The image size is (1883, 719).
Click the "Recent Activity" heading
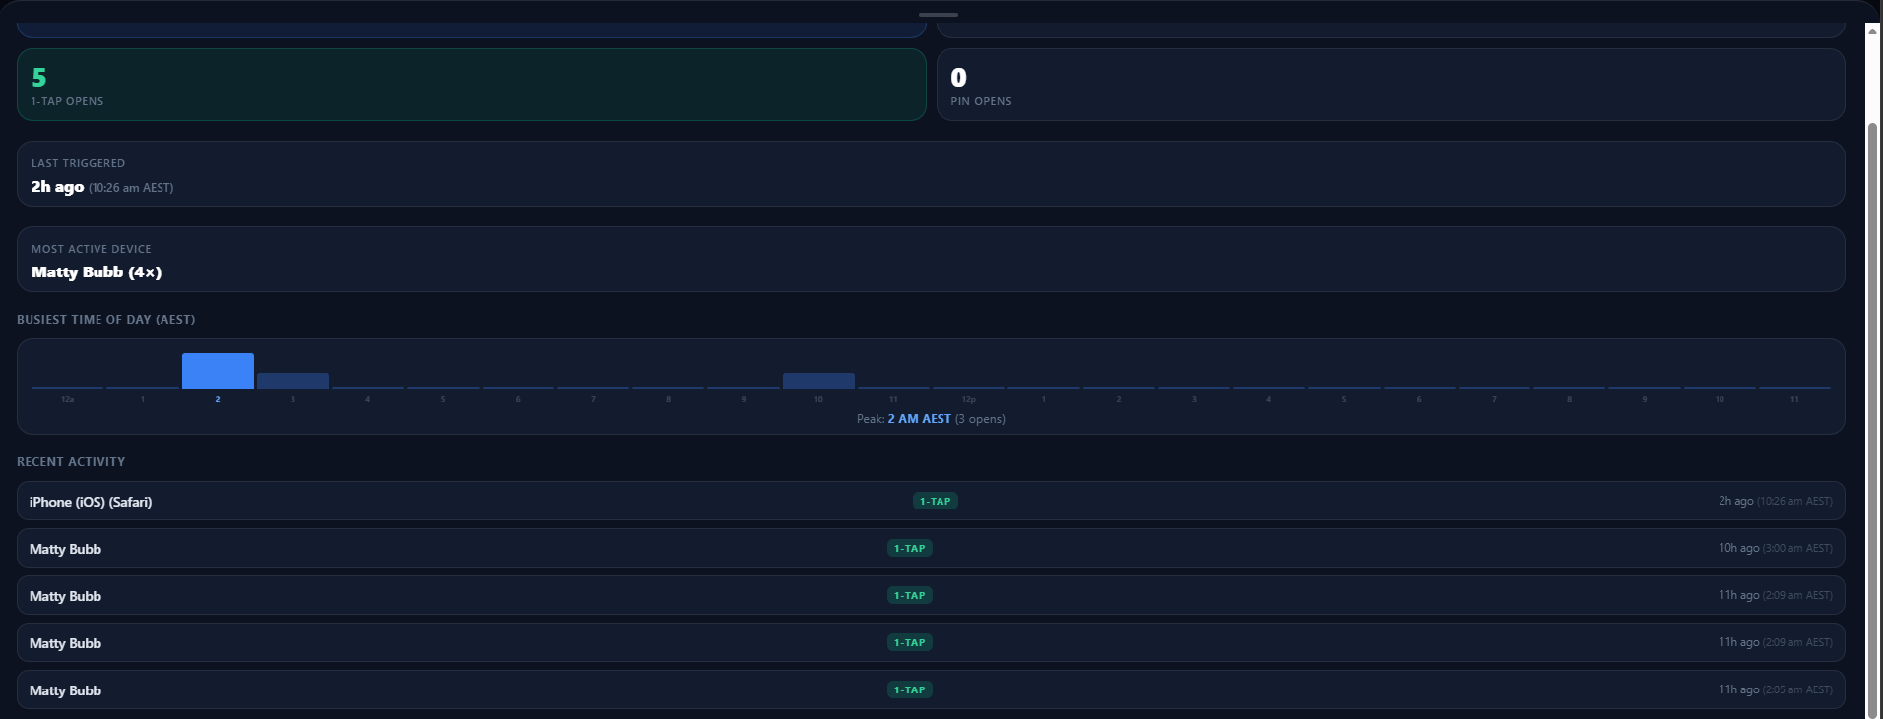pos(71,462)
